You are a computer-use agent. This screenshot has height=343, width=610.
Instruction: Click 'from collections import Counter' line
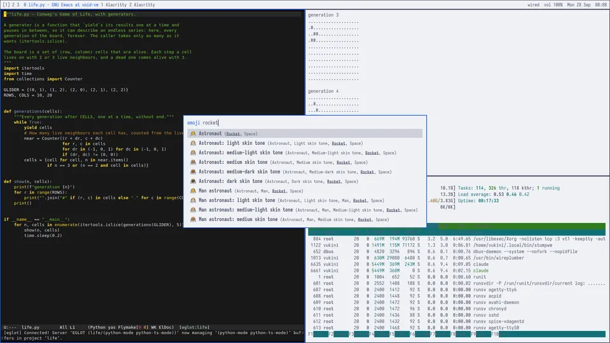coord(43,79)
